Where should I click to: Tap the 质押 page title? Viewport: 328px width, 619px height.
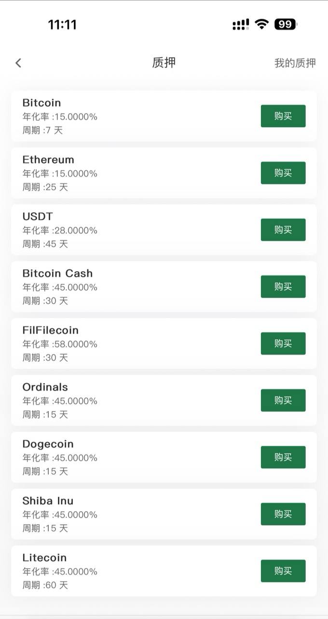(164, 63)
